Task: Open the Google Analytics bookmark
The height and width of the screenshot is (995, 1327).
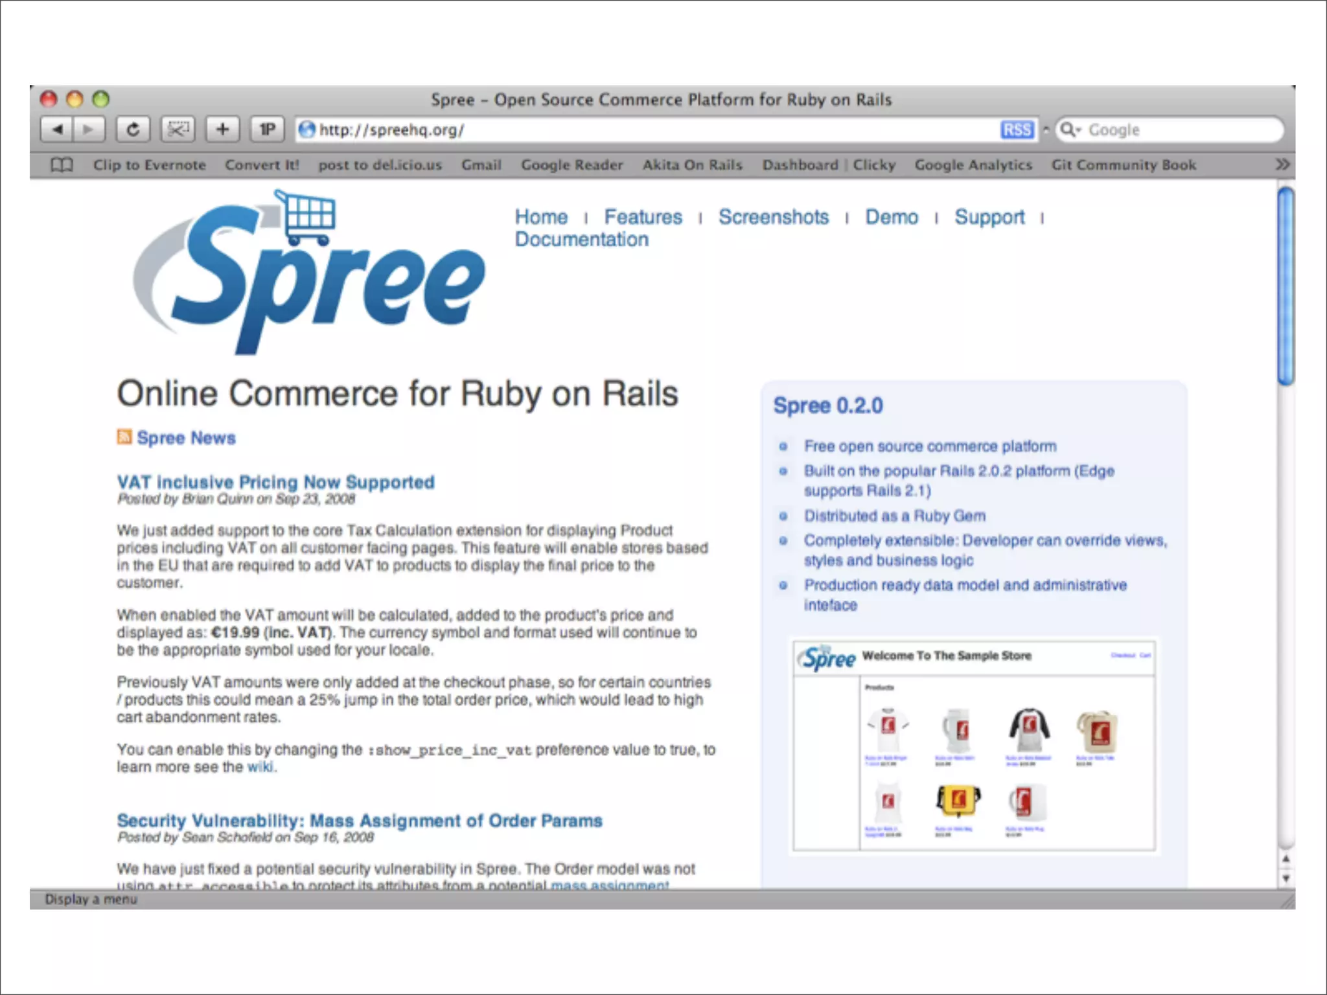Action: click(973, 165)
